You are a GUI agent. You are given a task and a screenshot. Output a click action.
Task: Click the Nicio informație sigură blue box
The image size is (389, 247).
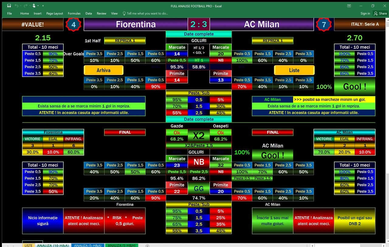click(x=43, y=221)
